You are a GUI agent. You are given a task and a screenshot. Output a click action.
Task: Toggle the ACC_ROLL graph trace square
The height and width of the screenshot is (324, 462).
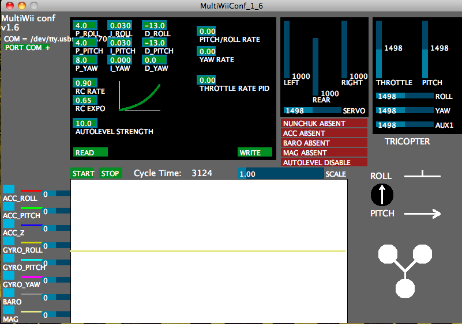click(9, 190)
